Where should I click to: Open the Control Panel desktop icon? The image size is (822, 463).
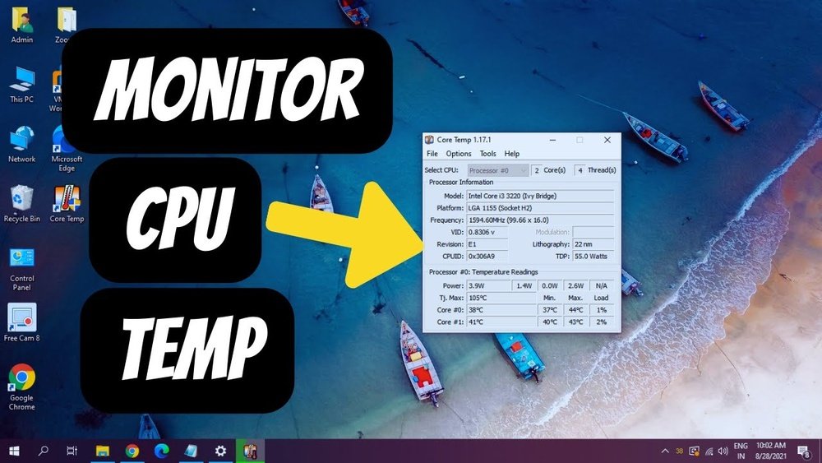click(22, 268)
